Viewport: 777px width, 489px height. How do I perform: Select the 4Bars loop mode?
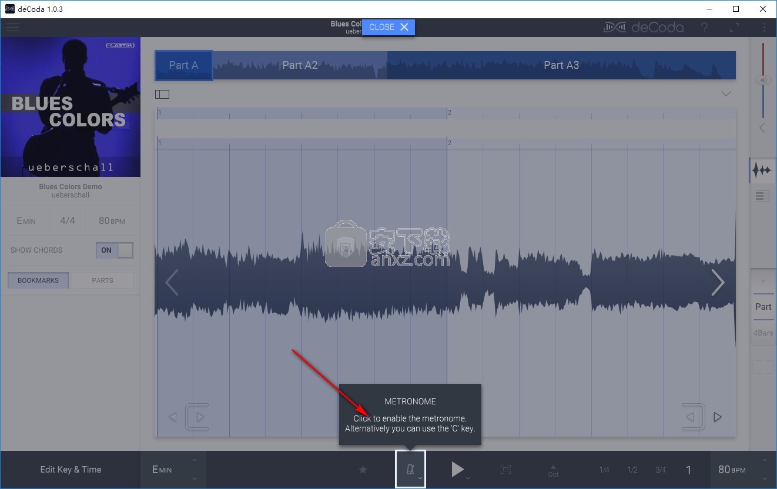click(763, 333)
